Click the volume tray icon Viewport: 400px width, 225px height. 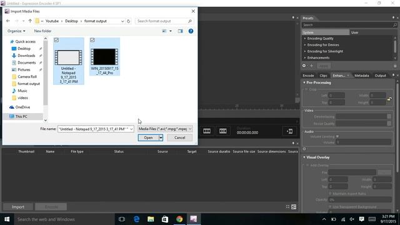coord(352,219)
